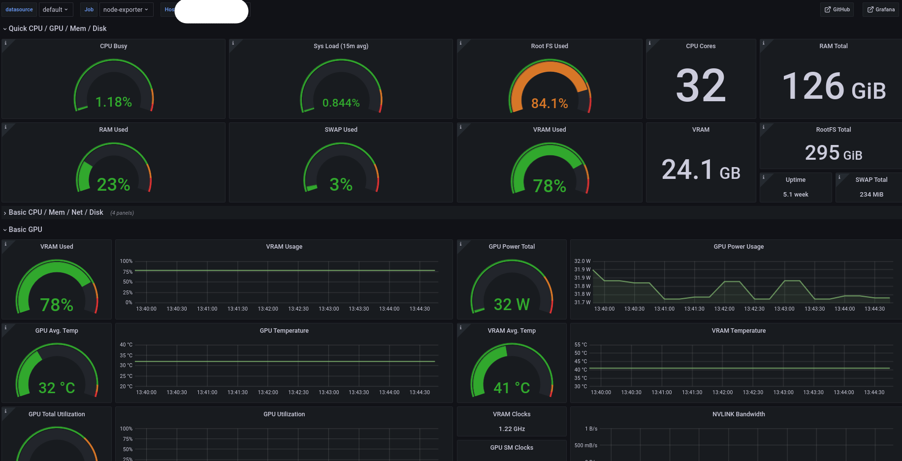
Task: Click the info icon on GPU Total Utilization panel
Action: tap(5, 411)
